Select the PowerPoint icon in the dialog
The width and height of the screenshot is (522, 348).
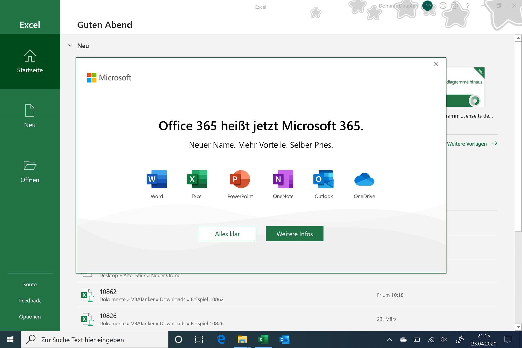(x=240, y=179)
